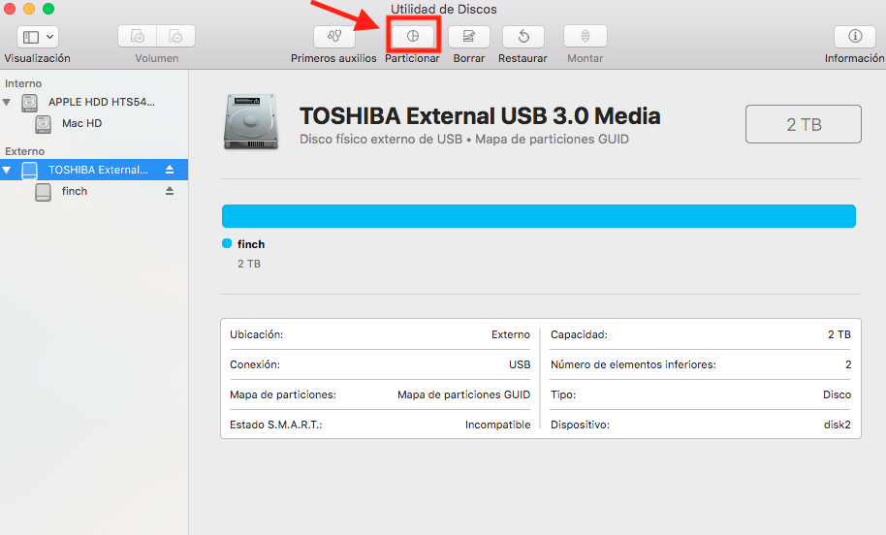Click the APPLE HDD drive icon
Viewport: 886px width, 535px height.
coord(29,103)
